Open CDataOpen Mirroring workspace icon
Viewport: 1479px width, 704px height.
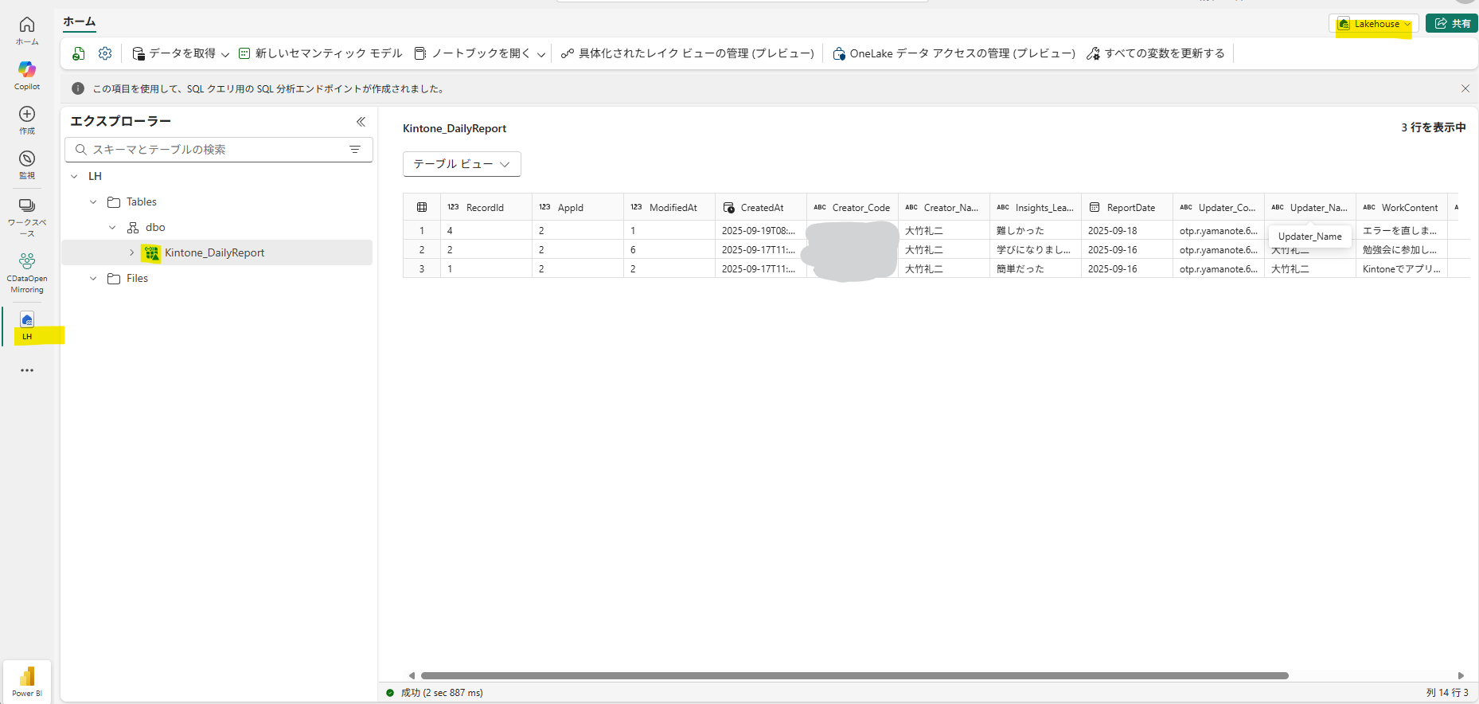(27, 272)
